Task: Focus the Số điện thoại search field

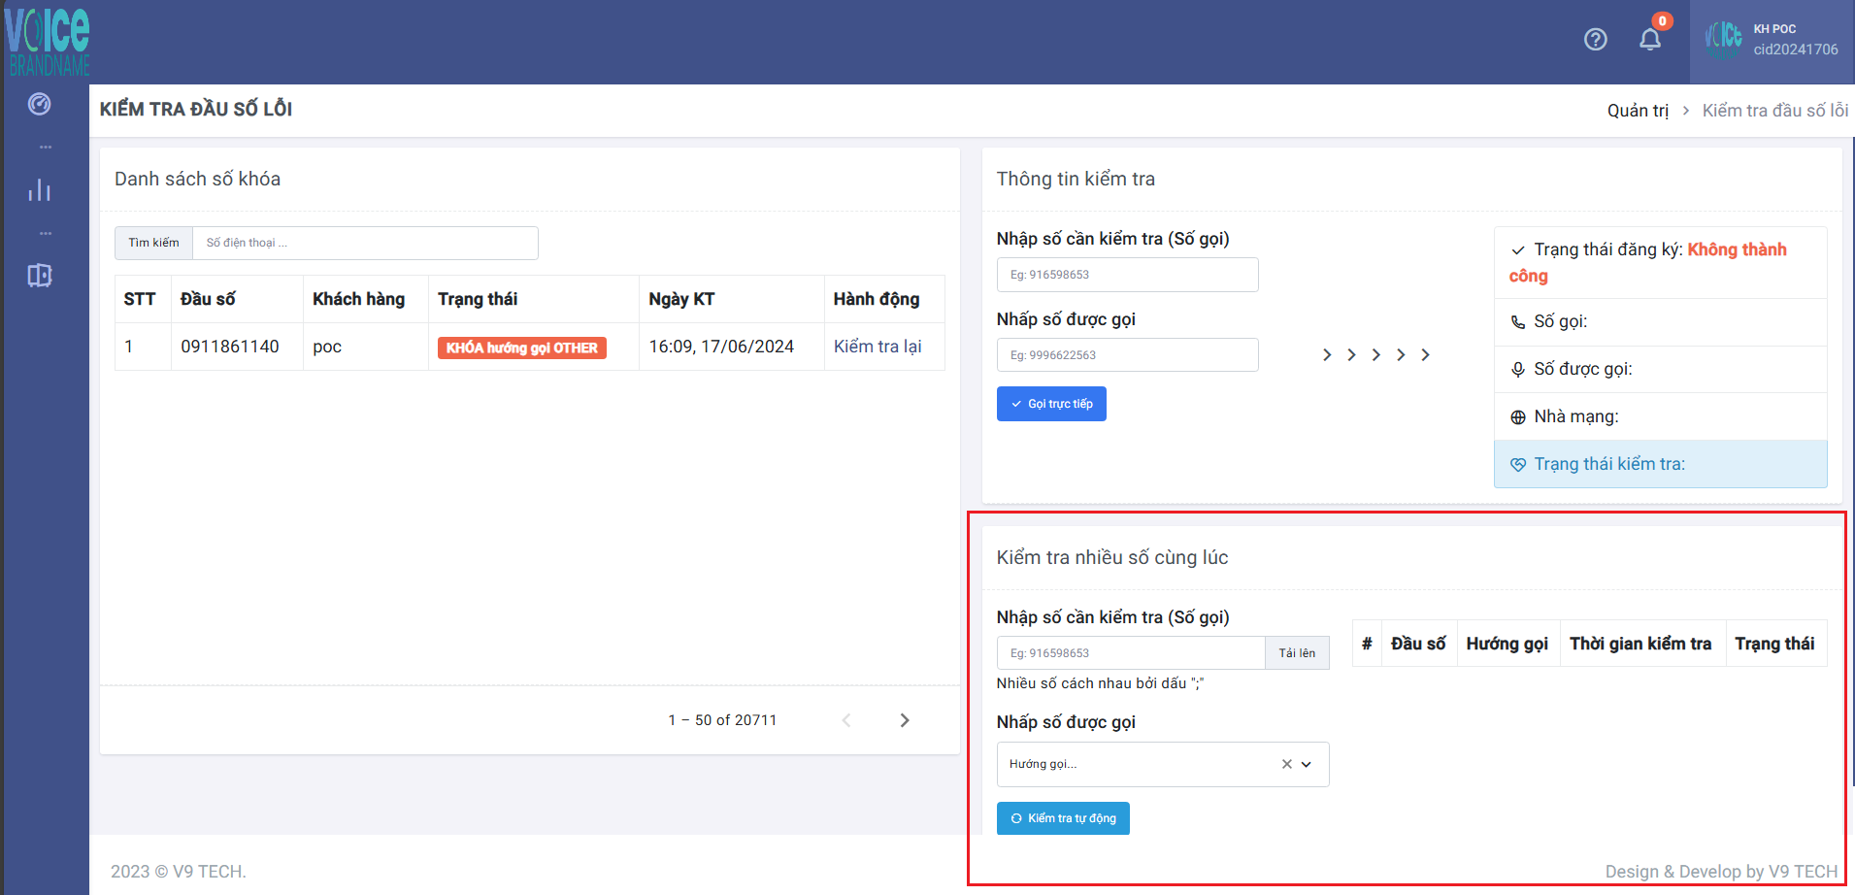Action: click(x=365, y=243)
